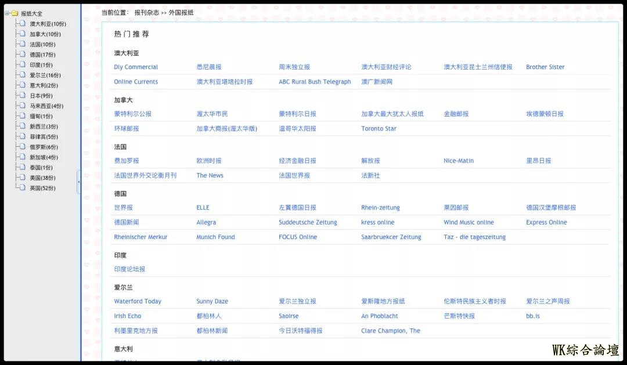
Task: Click the page icon beside 澳大利亚(10份)
Action: tap(22, 24)
